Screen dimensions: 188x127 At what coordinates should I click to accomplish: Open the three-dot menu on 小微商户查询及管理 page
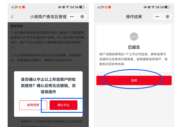click(72, 17)
